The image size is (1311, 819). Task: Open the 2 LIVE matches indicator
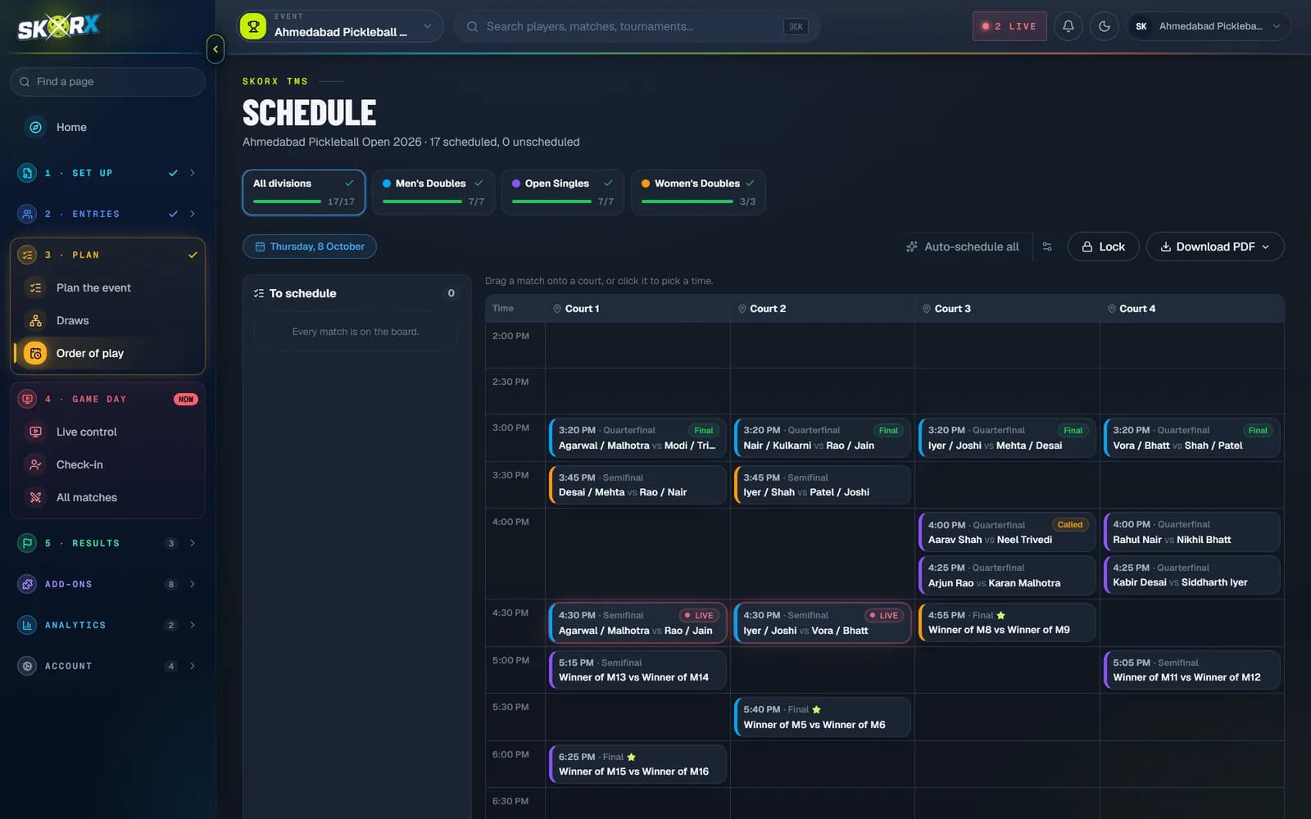1009,26
